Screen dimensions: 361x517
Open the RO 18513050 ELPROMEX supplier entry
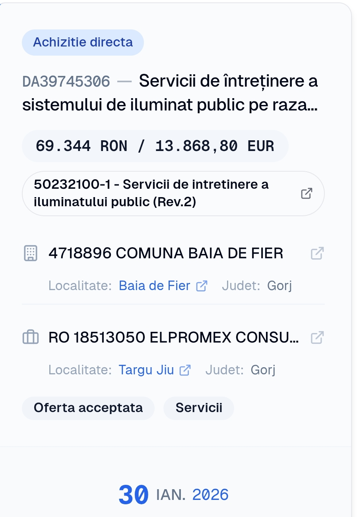(173, 337)
